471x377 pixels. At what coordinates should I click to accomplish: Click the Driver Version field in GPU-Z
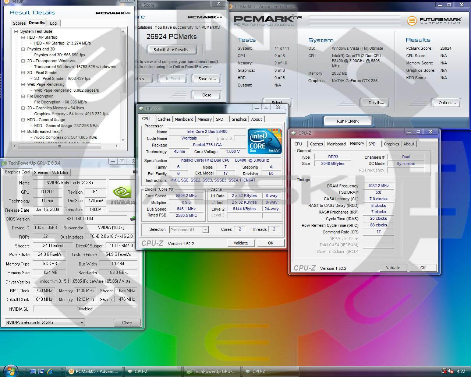coord(85,281)
